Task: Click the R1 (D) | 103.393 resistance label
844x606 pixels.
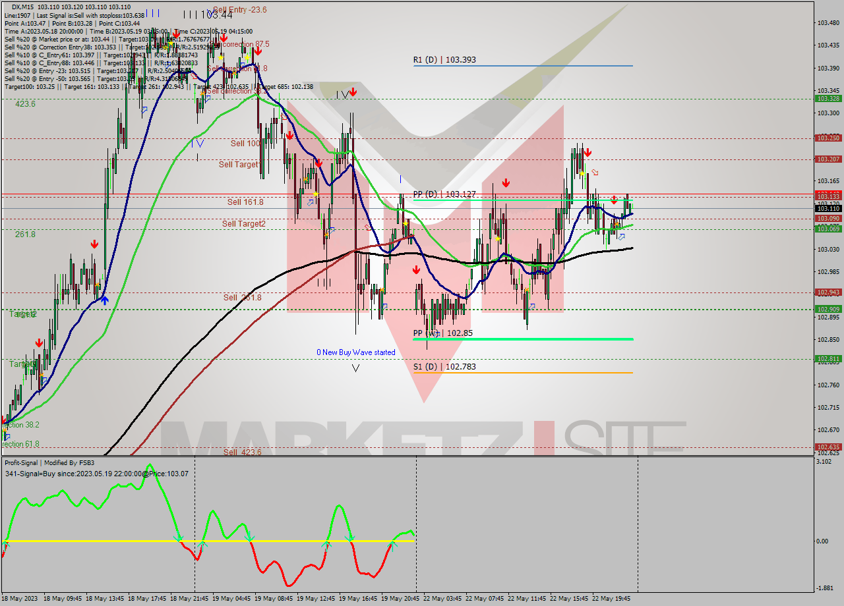Action: tap(444, 60)
